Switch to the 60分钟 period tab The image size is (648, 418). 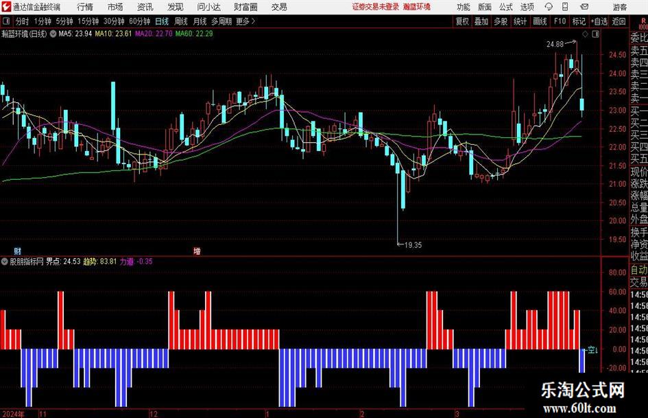pos(139,21)
